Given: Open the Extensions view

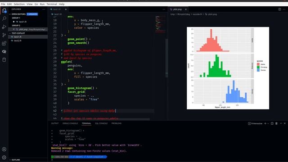Looking at the screenshot, I should 4,43.
